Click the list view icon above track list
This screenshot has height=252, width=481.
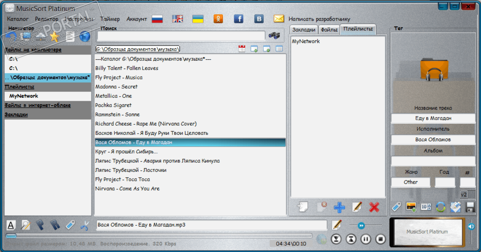(279, 49)
